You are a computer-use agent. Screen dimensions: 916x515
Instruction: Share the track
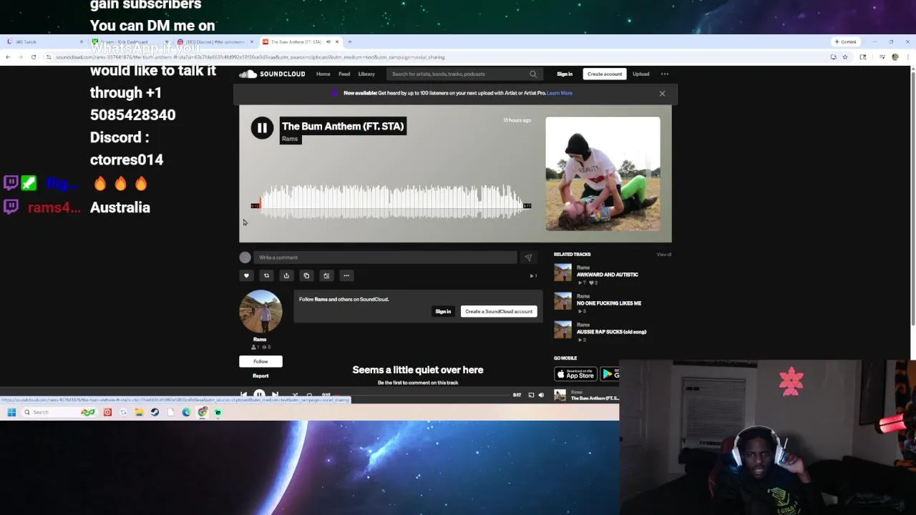[x=286, y=275]
